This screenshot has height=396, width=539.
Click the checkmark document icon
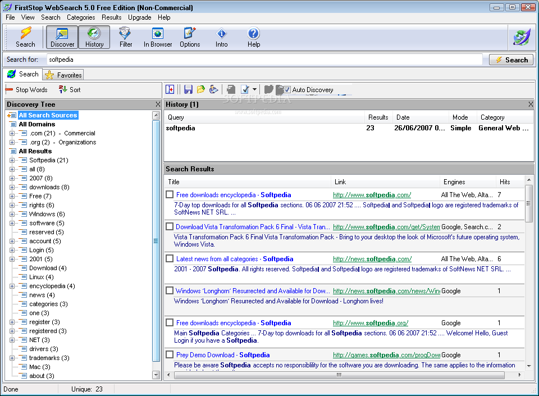pos(245,89)
